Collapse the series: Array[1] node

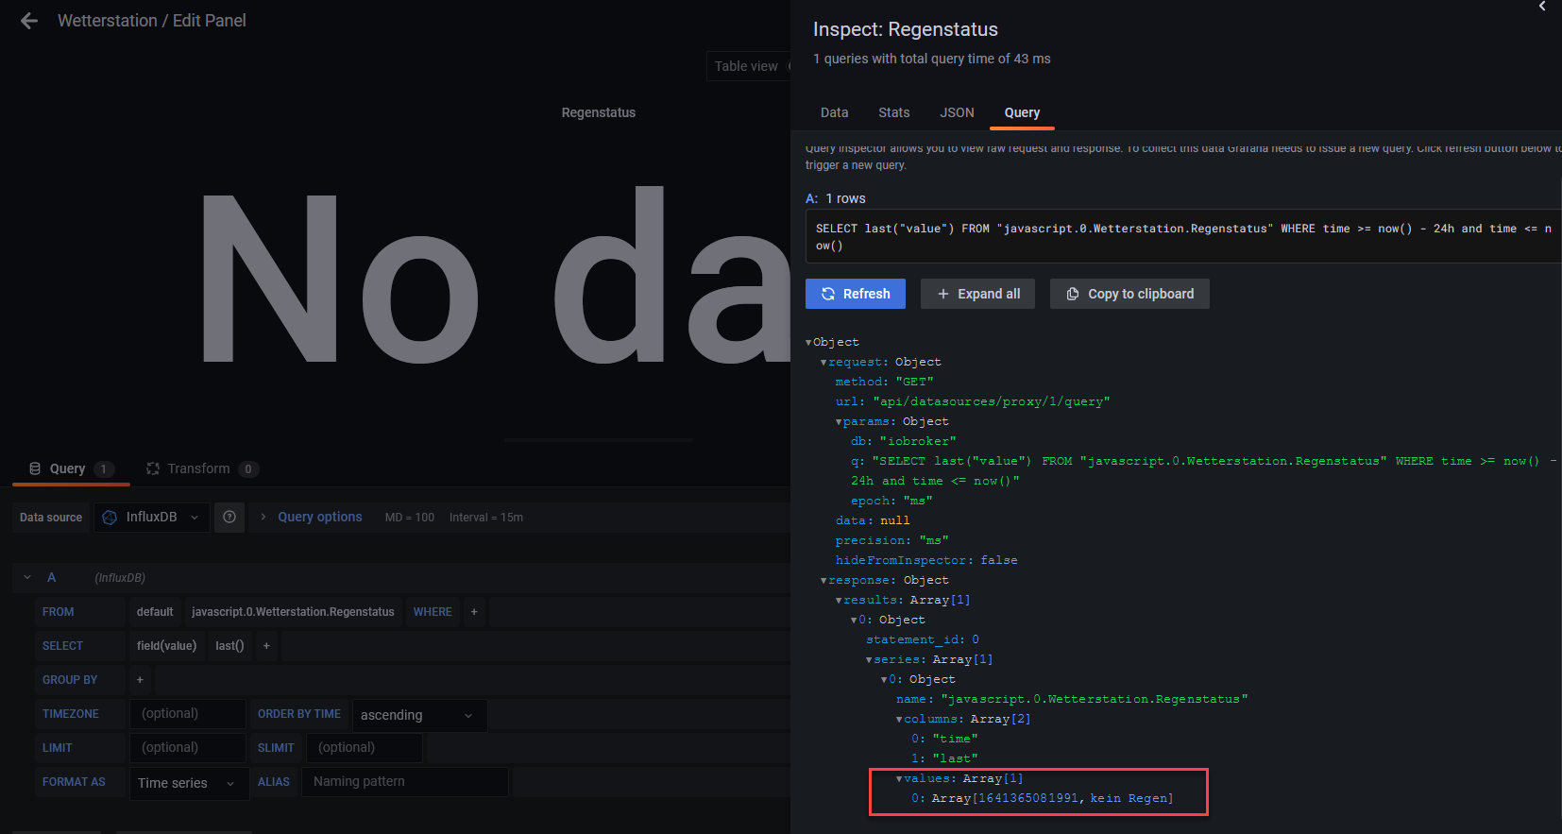[x=869, y=660]
